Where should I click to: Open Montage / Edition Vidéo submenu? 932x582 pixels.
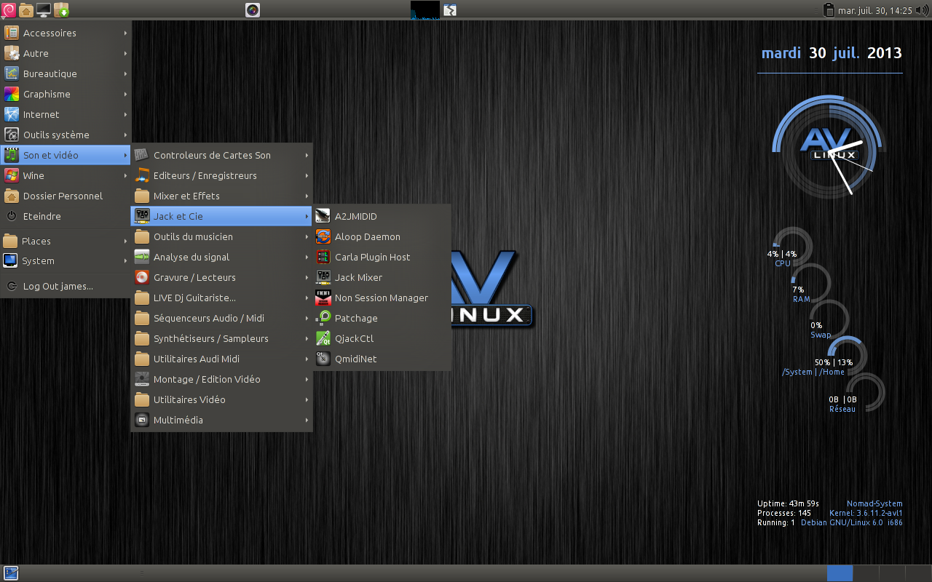[221, 379]
